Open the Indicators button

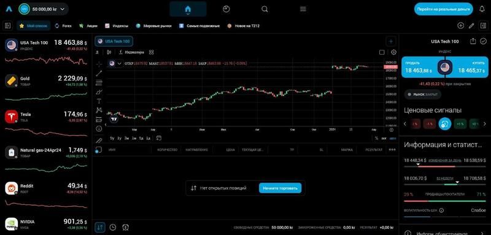coord(131,52)
